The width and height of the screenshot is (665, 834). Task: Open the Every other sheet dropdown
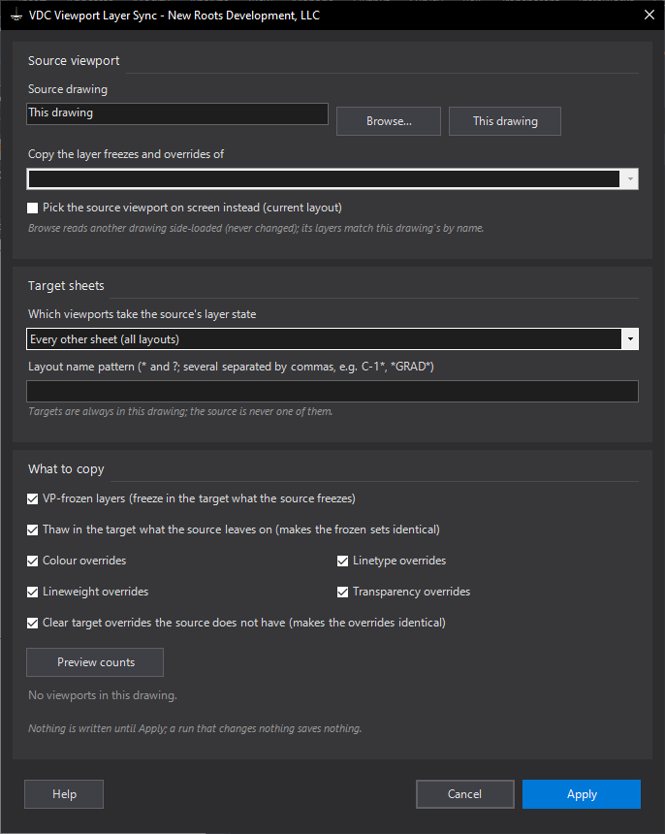(332, 339)
